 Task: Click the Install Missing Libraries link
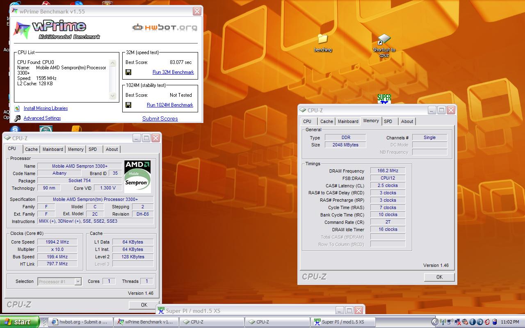(46, 108)
